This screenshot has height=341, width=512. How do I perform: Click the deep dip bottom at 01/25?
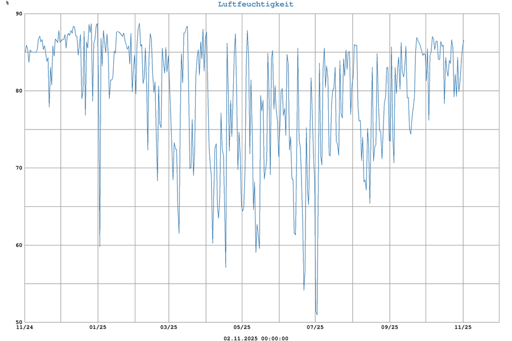click(100, 247)
